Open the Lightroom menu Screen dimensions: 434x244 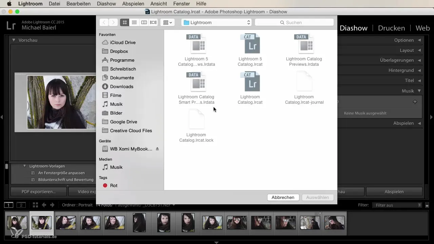point(30,4)
